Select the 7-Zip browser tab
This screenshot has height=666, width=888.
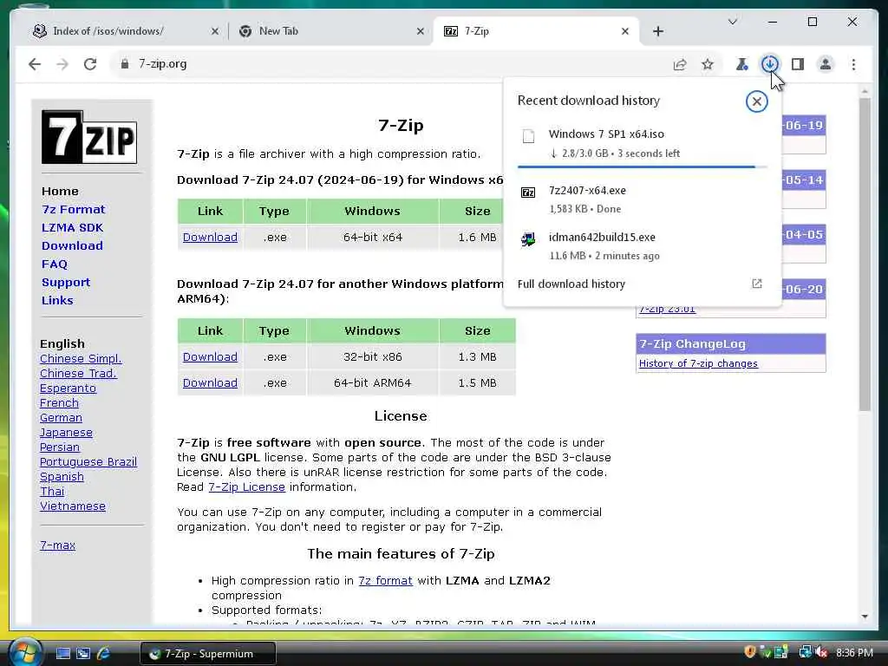coord(536,31)
